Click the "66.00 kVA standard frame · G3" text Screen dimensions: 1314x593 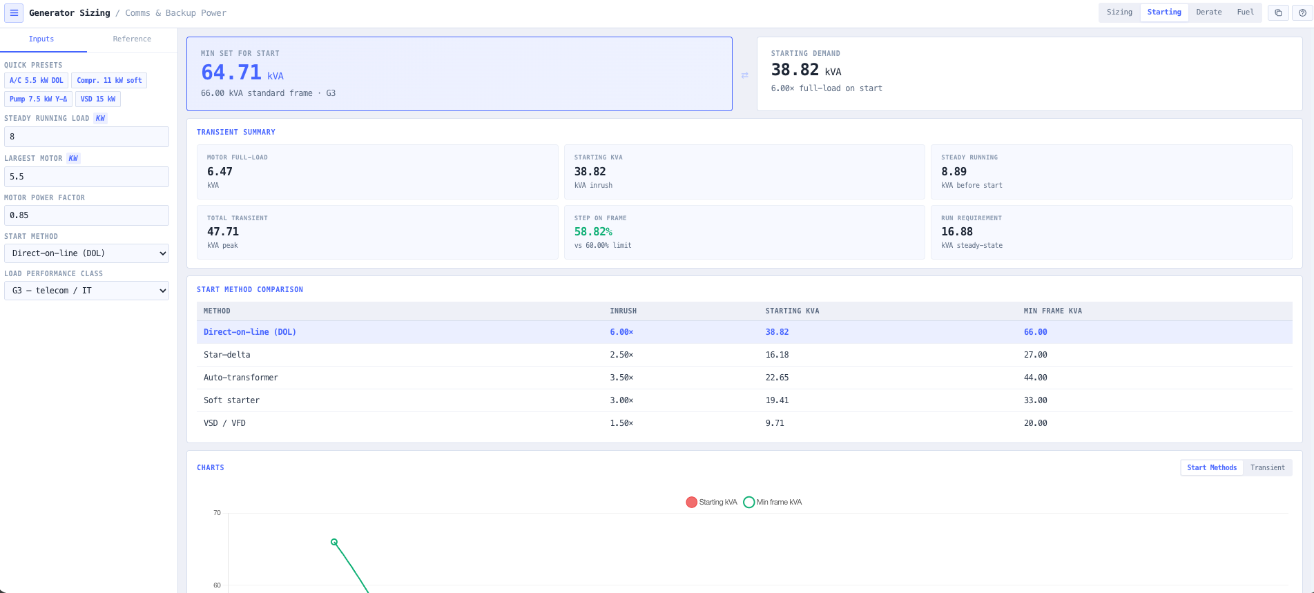[268, 93]
